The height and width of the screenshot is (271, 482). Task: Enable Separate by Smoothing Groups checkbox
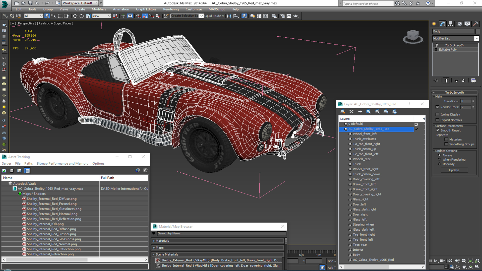(x=446, y=144)
